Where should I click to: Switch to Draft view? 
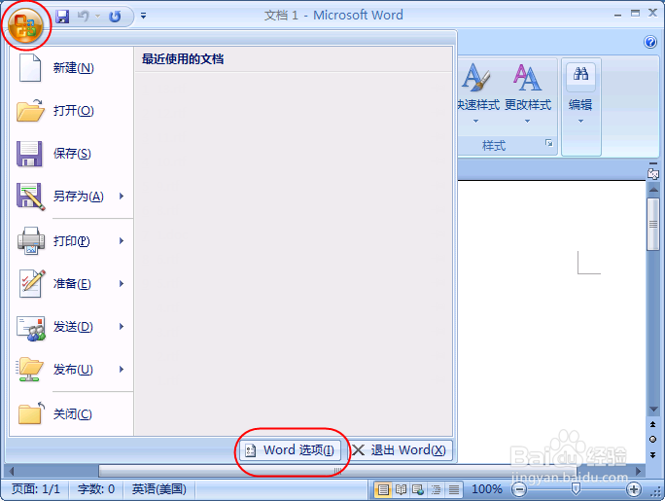[x=454, y=490]
